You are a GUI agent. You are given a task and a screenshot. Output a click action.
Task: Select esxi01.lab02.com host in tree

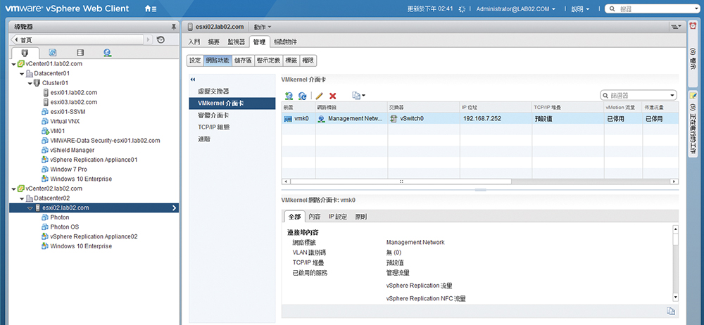pyautogui.click(x=74, y=92)
